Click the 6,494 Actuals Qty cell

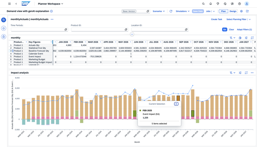pos(79,45)
